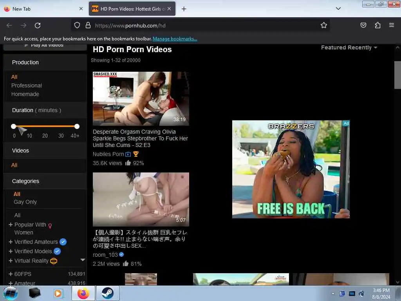Open the video thumbnail with 38:19 duration
Viewport: 401px width, 301px height.
click(141, 98)
